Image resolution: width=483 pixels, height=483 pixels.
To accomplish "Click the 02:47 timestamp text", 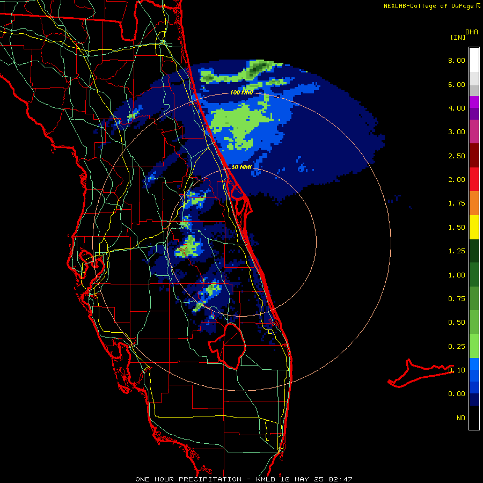I will coord(340,479).
